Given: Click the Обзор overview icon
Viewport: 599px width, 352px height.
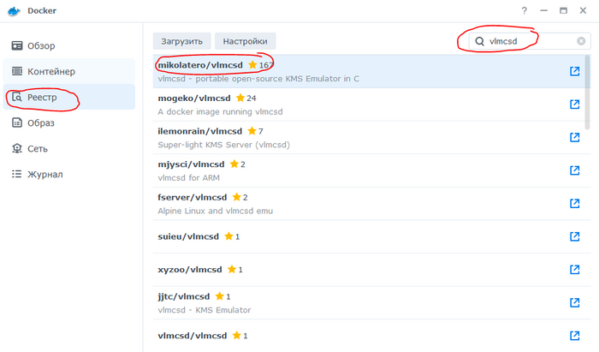Looking at the screenshot, I should [x=17, y=46].
